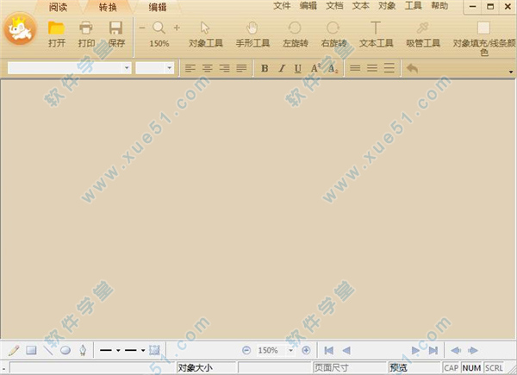Screen dimensions: 517x375
Task: Open the bottom 150% zoom dropdown
Action: pyautogui.click(x=291, y=350)
